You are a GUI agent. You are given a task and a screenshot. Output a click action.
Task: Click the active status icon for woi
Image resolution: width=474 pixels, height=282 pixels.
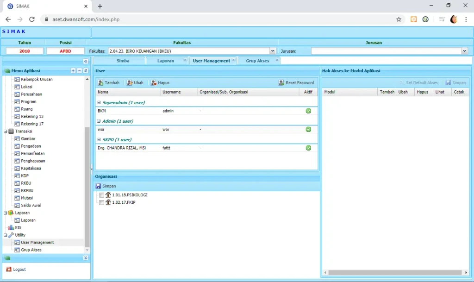pos(308,129)
